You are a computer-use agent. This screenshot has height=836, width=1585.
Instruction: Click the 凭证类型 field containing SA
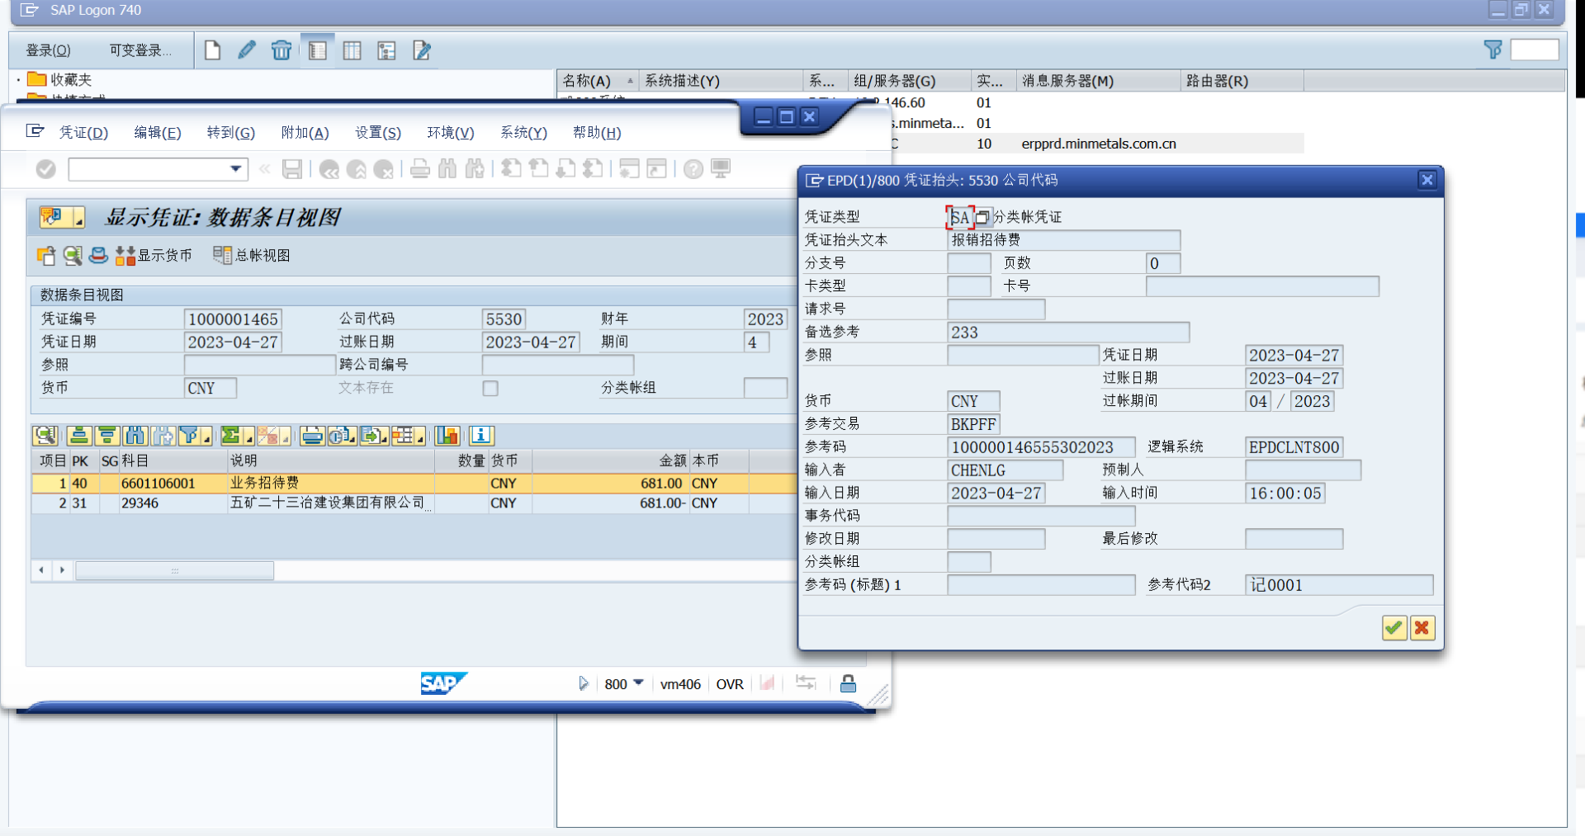(960, 217)
